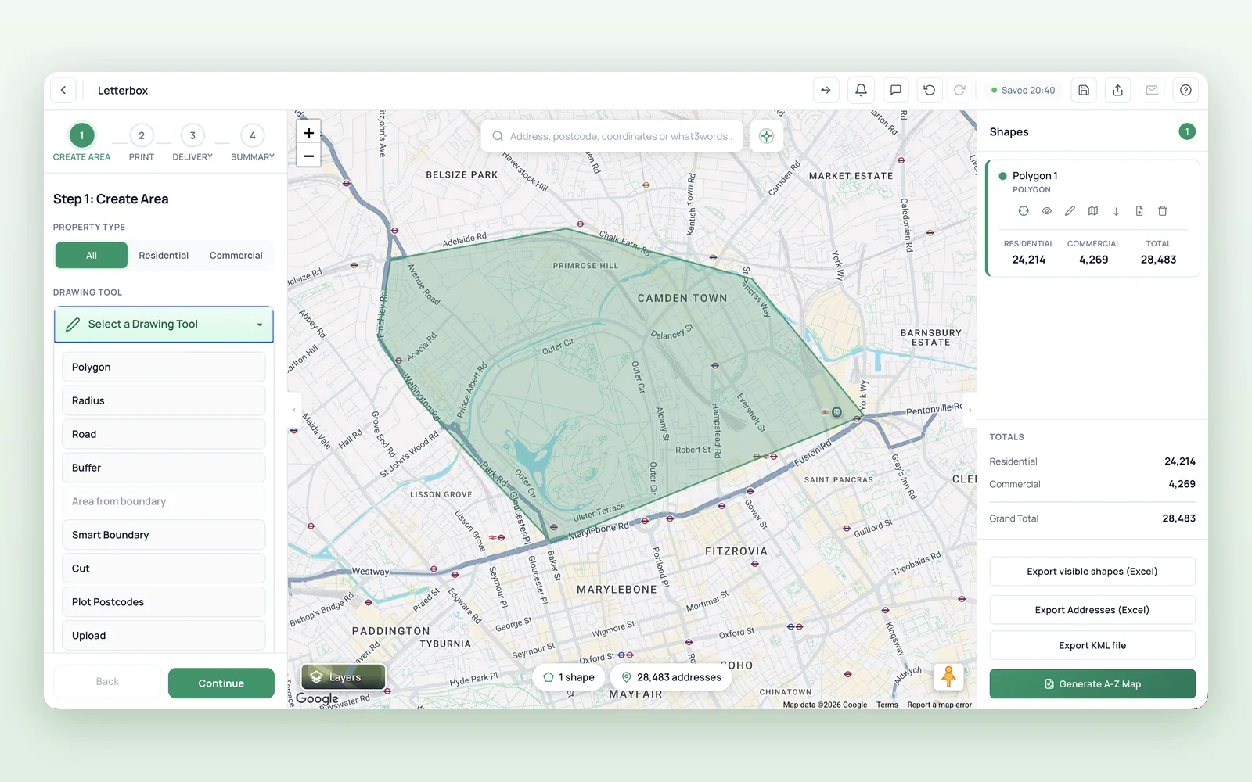Image resolution: width=1252 pixels, height=782 pixels.
Task: Collapse the left panel with the chevron handle
Action: pos(294,409)
